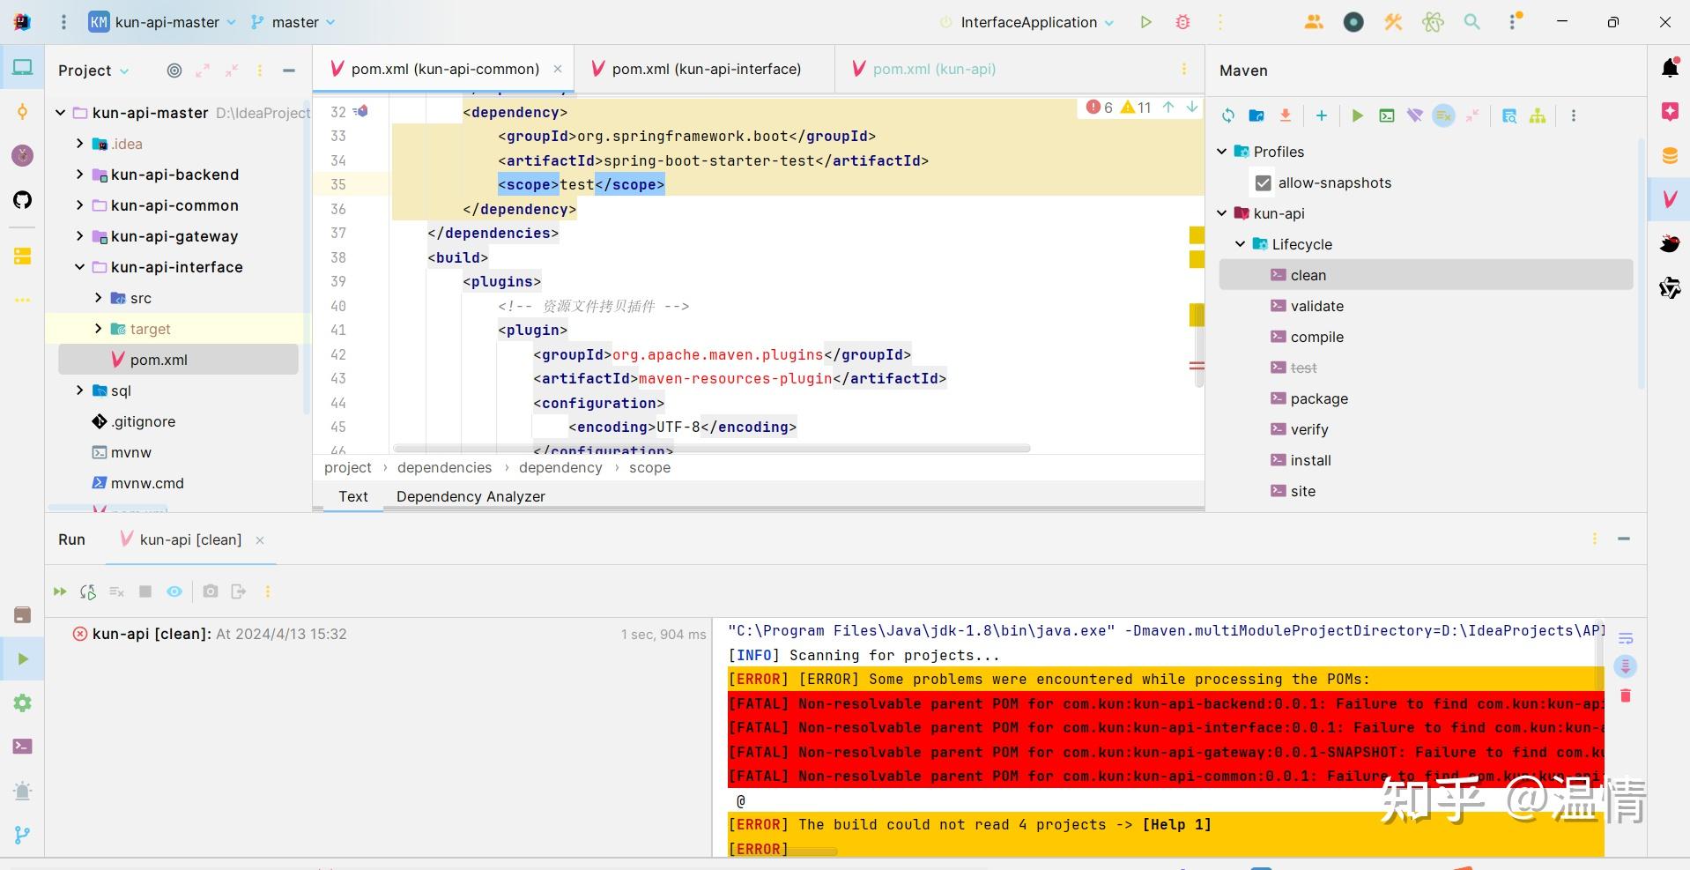
Task: Start debugging with the bug icon
Action: (1183, 22)
